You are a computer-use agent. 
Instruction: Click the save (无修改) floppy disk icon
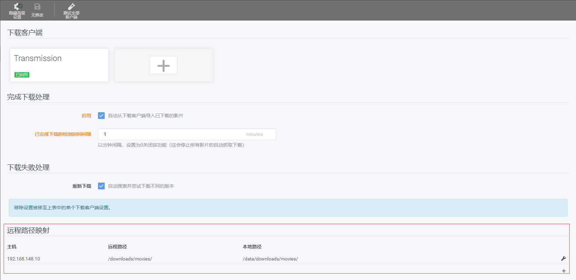37,6
